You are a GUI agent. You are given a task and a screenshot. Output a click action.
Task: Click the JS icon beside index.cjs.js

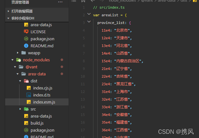pos(29,88)
